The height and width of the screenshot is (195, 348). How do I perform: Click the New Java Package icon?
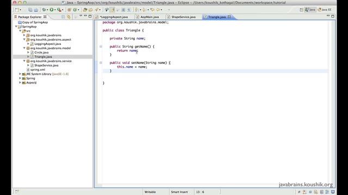[x=69, y=10]
